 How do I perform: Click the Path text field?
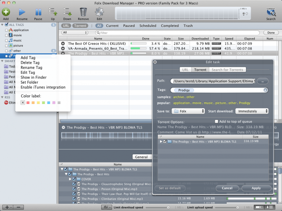[213, 81]
